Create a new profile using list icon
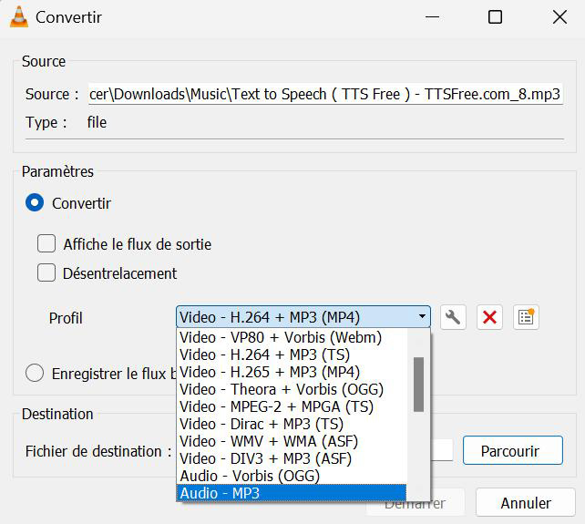 click(x=526, y=317)
